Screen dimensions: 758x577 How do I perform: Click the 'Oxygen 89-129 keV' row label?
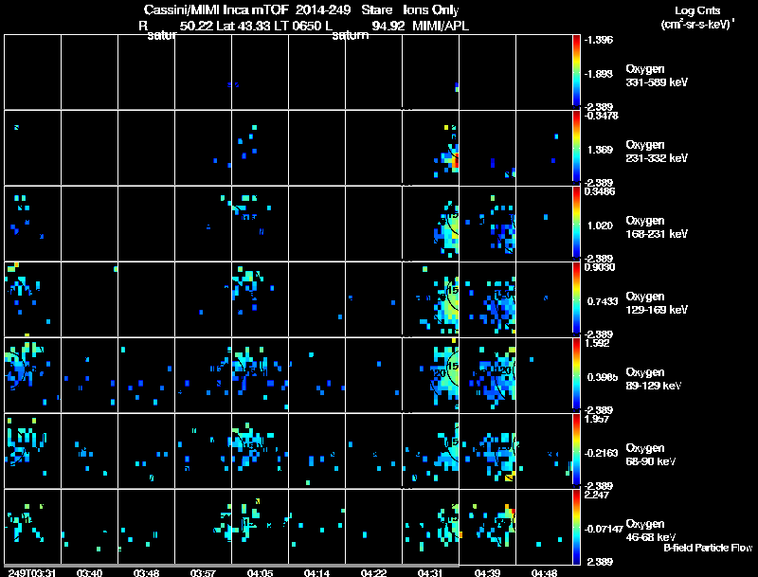654,379
